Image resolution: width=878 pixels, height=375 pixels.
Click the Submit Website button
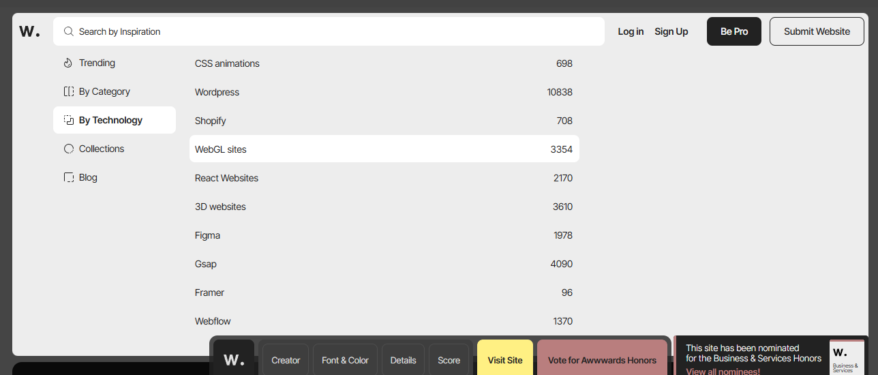pos(817,31)
